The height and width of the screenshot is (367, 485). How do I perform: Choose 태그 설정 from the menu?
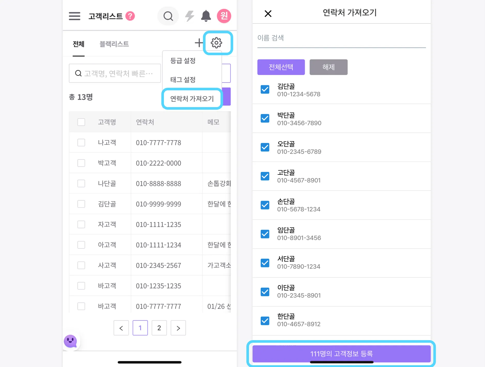coord(183,80)
